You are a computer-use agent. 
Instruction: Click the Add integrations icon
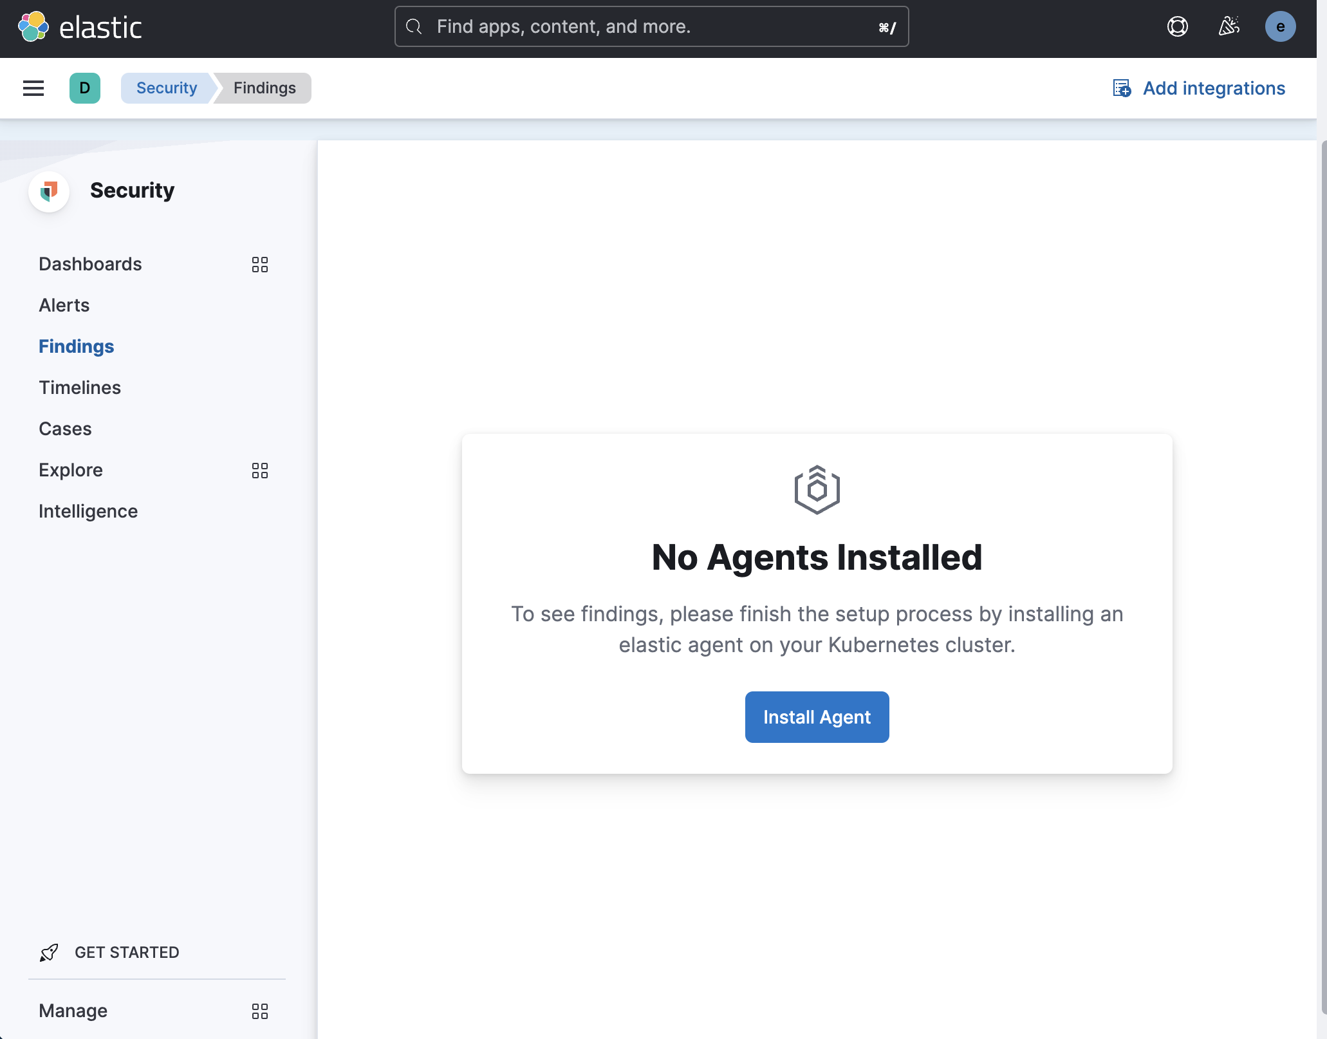click(1122, 88)
